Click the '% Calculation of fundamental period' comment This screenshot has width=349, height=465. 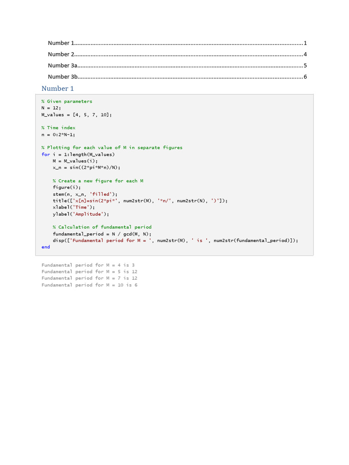pyautogui.click(x=102, y=227)
